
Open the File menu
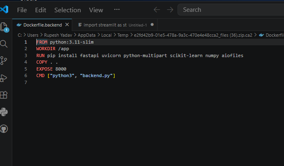[x=22, y=10]
